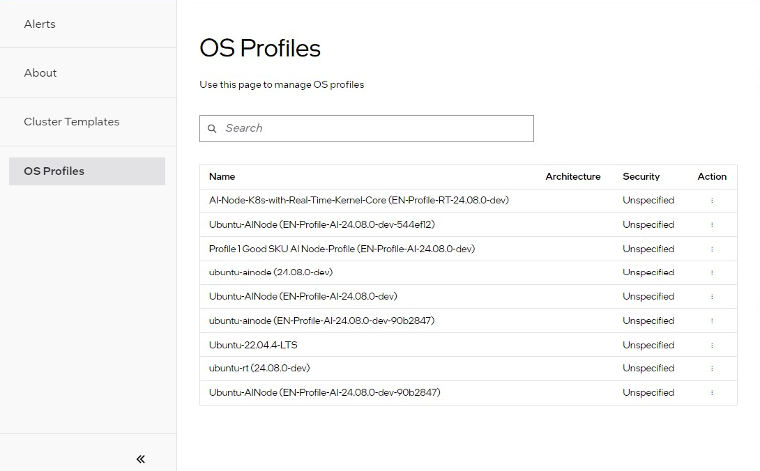Open actions for Profile 1 Good SKU row
The image size is (760, 471).
pos(712,249)
